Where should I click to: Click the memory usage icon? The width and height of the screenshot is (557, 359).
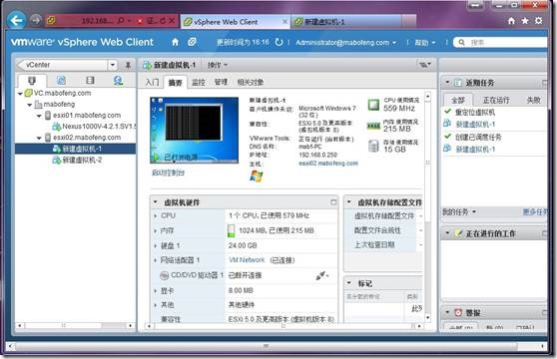pyautogui.click(x=373, y=126)
